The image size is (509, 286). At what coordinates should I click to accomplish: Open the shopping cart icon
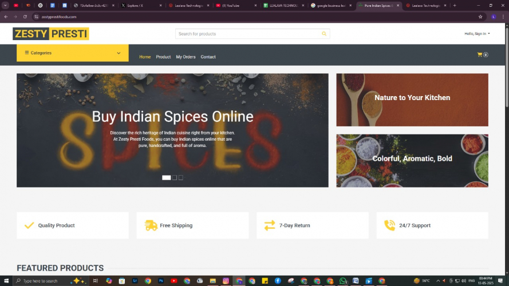coord(479,55)
